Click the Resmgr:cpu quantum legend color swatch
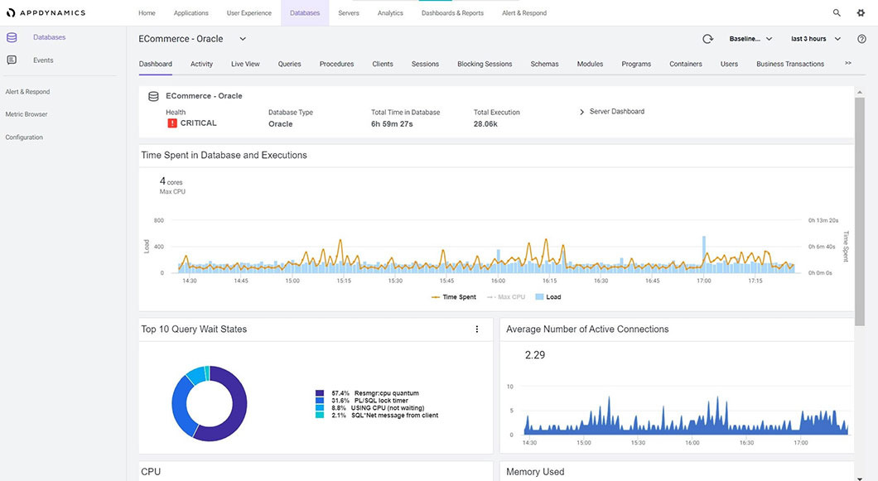Screen dimensions: 878x481 coord(320,393)
